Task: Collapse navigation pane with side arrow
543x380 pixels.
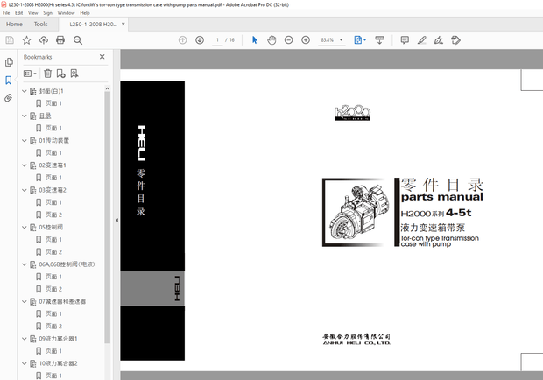Action: 117,220
